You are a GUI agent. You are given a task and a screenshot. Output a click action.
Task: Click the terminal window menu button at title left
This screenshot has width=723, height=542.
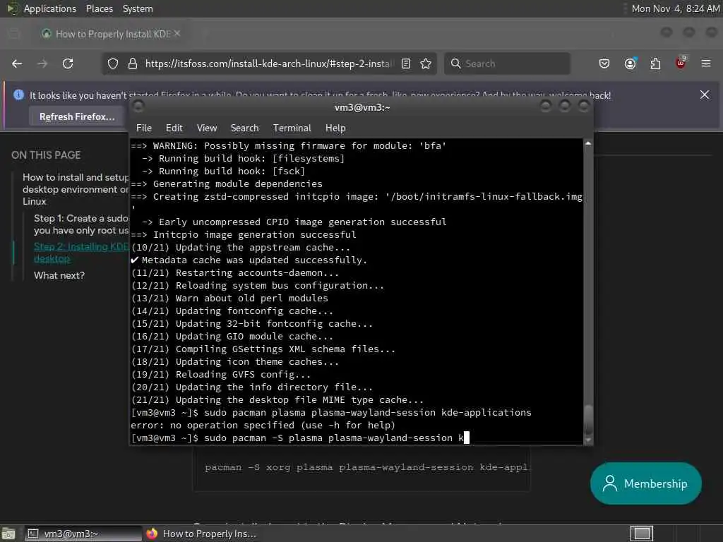[x=138, y=107]
